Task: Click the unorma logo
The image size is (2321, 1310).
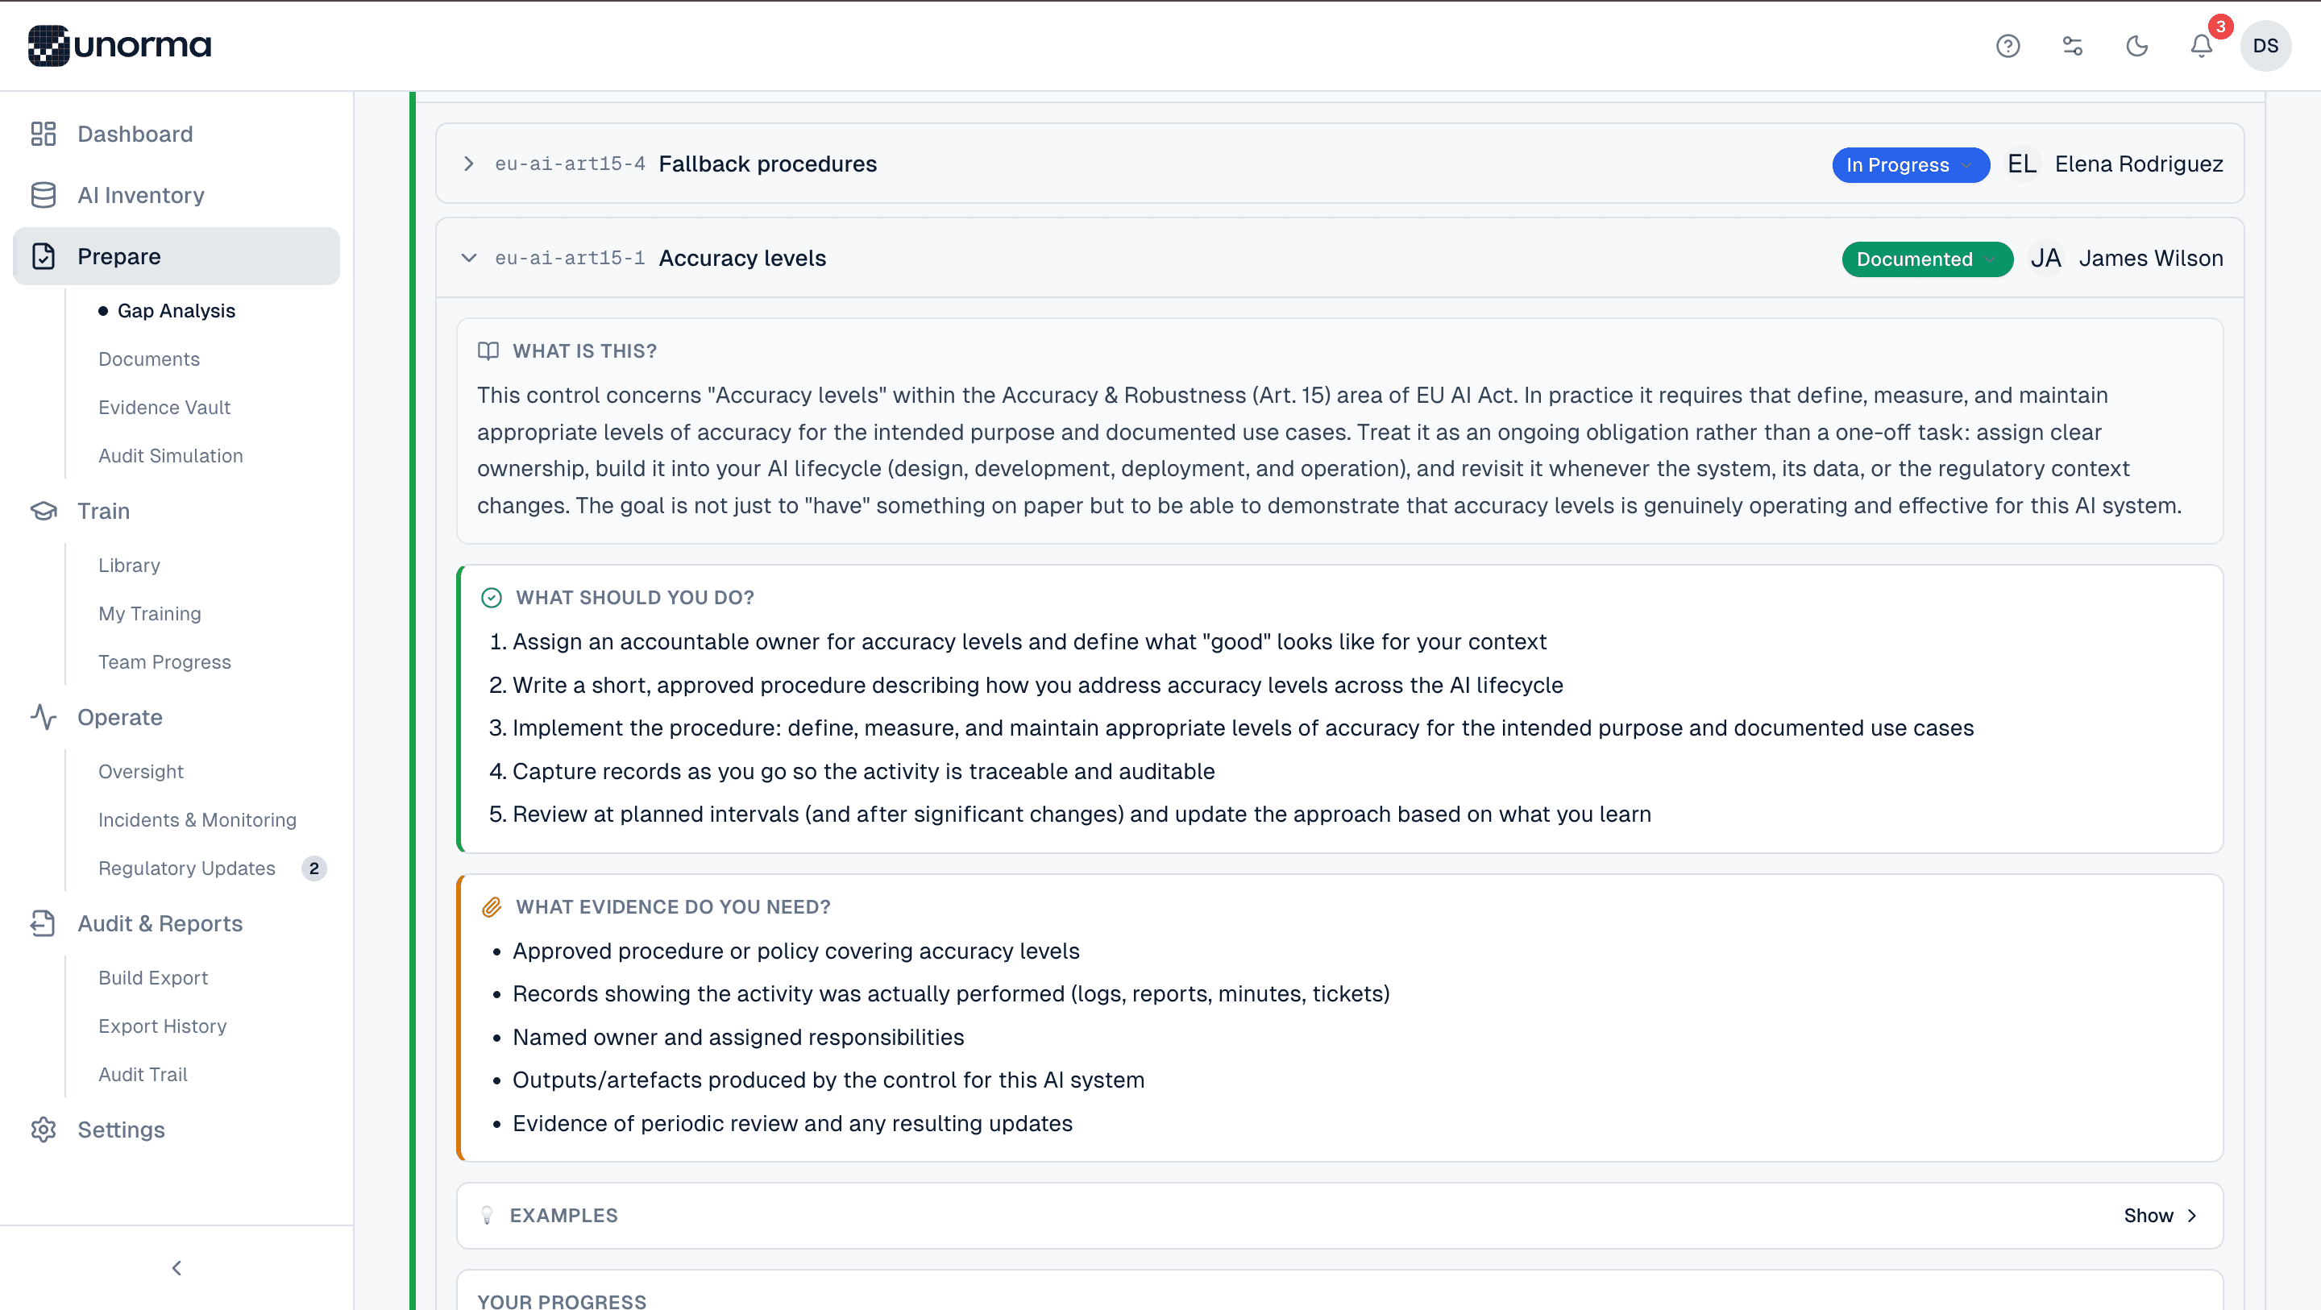Action: coord(120,45)
